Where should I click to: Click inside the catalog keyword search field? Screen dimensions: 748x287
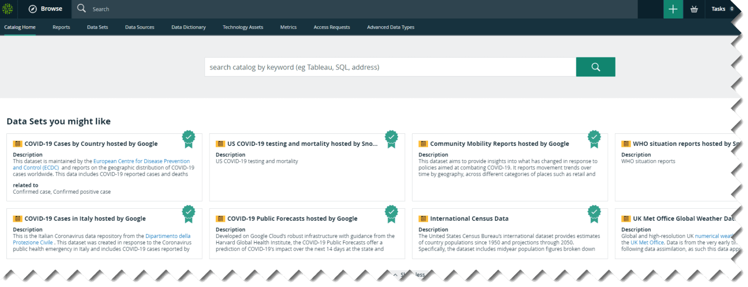[390, 67]
